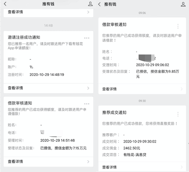Expand the chevron in the 7.15万元 card's details row

click(88, 162)
